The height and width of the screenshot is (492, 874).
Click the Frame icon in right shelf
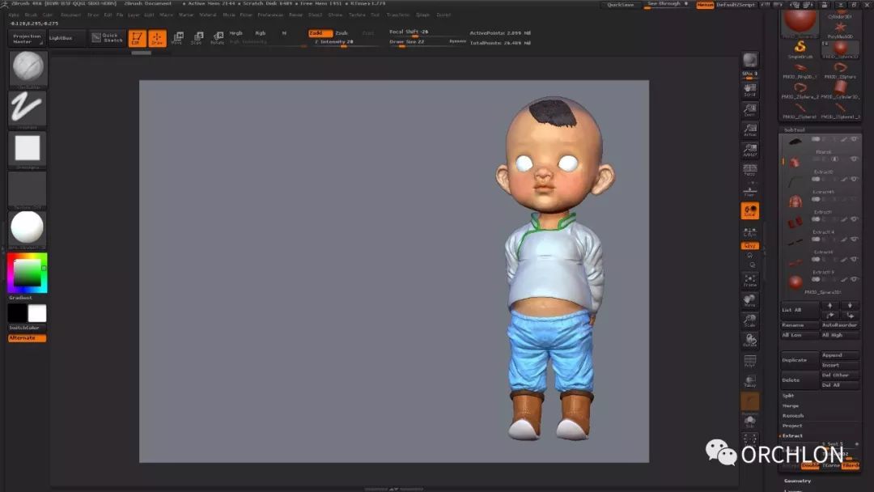[750, 280]
